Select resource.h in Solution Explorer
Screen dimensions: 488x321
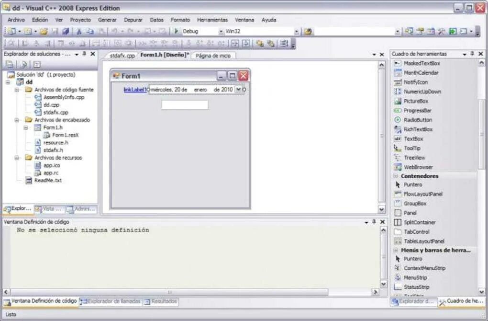pos(55,142)
